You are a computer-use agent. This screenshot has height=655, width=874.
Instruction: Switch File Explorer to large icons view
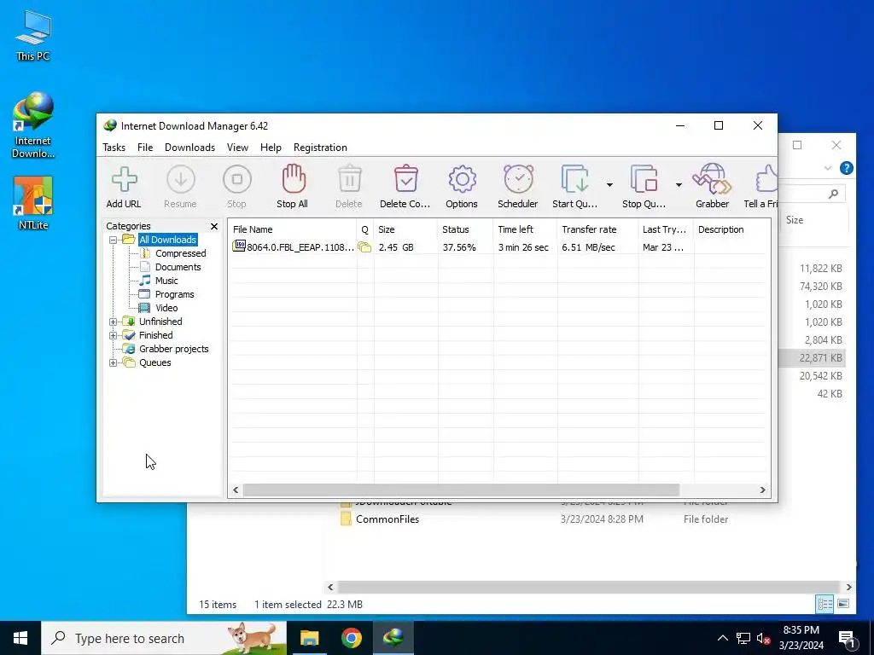[843, 604]
